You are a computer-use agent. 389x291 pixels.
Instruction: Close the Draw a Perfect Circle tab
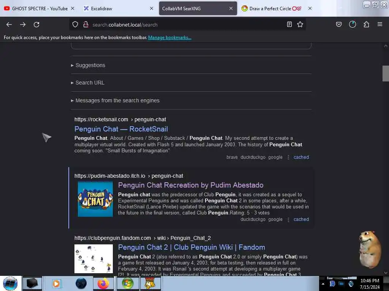pos(310,8)
